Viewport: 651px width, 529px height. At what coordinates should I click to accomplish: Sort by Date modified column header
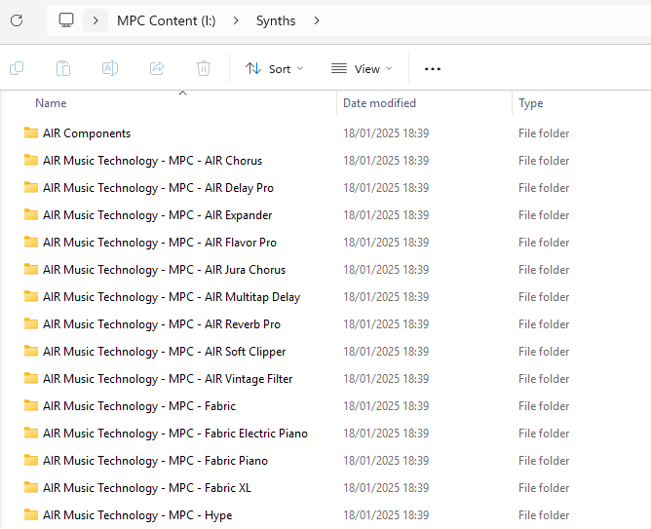coord(379,103)
